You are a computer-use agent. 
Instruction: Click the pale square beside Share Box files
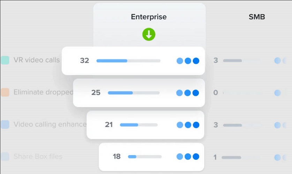click(x=5, y=157)
